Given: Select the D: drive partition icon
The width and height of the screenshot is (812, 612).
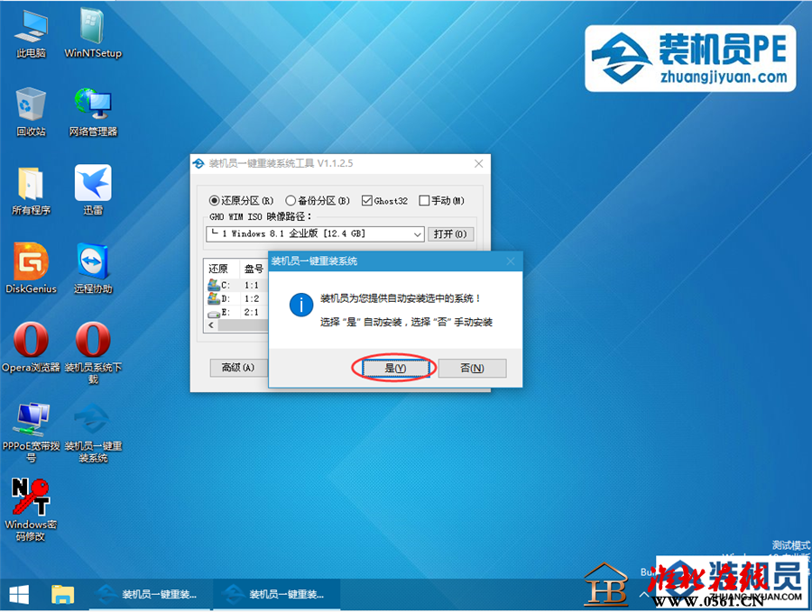Looking at the screenshot, I should (213, 298).
